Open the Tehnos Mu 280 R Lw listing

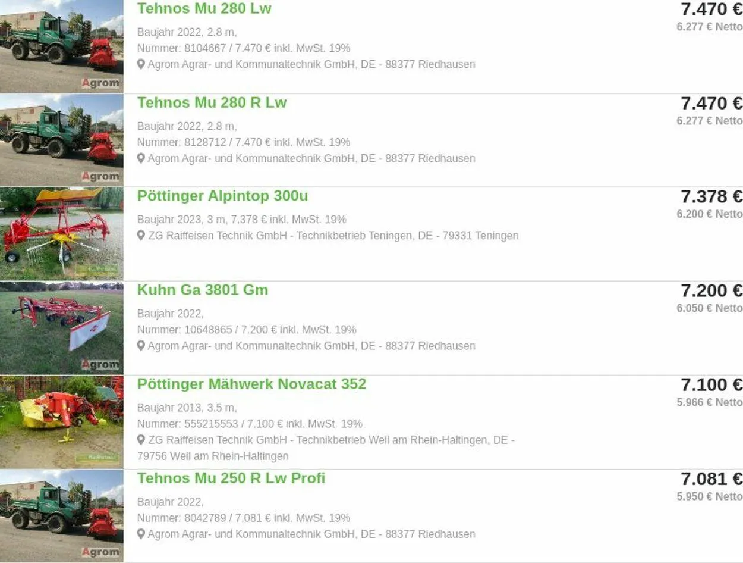pyautogui.click(x=212, y=102)
